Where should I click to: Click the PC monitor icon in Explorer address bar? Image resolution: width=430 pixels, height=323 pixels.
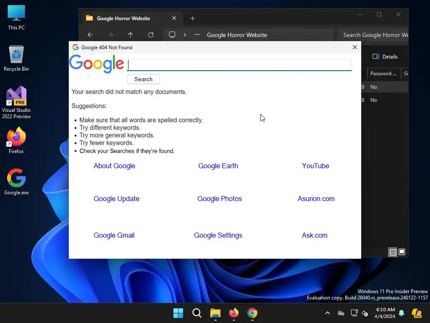click(x=172, y=35)
